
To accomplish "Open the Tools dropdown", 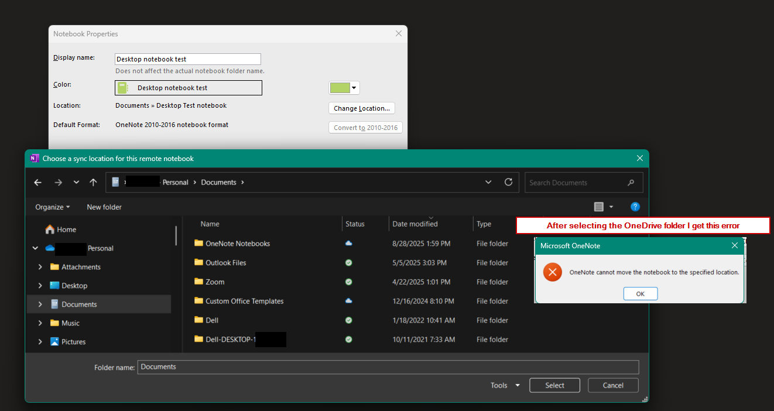I will [505, 385].
